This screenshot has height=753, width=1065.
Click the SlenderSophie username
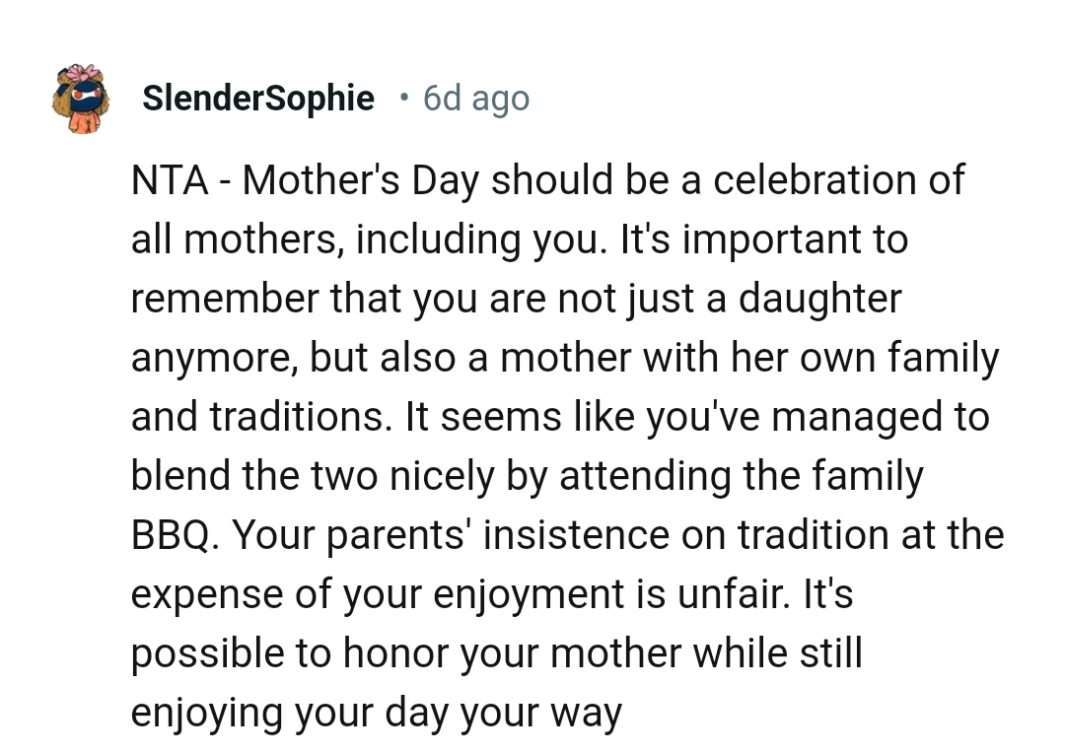click(258, 99)
